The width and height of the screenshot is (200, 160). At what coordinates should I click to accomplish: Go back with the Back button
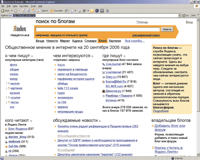(x=6, y=11)
